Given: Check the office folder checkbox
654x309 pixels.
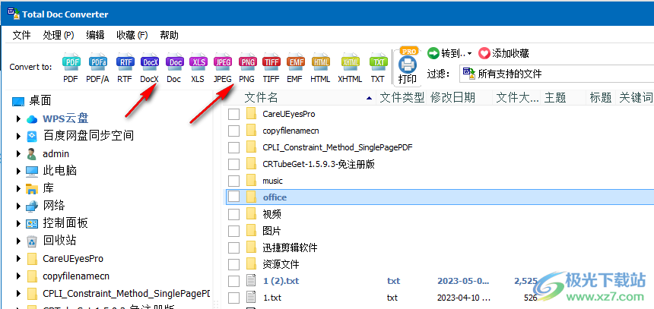Looking at the screenshot, I should (x=234, y=197).
